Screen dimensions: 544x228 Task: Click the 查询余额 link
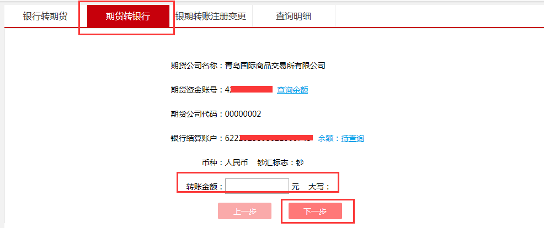pos(292,90)
